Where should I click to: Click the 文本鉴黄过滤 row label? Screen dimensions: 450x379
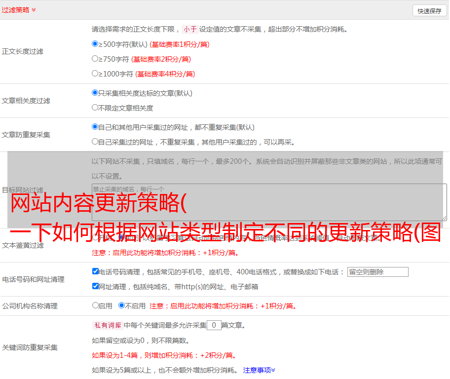23,245
